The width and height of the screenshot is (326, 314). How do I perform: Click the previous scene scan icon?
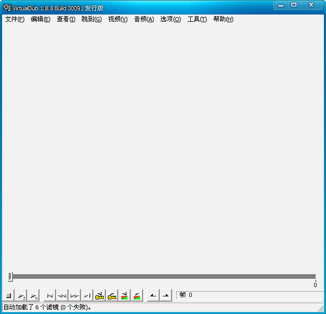click(124, 296)
